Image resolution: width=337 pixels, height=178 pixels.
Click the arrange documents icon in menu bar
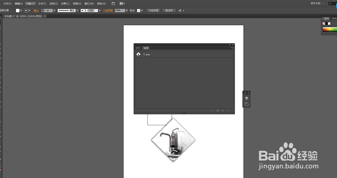[121, 3]
